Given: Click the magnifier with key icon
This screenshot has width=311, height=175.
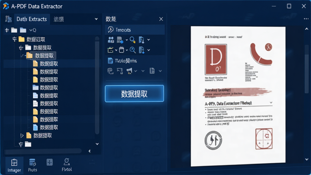Looking at the screenshot, I should click(132, 40).
